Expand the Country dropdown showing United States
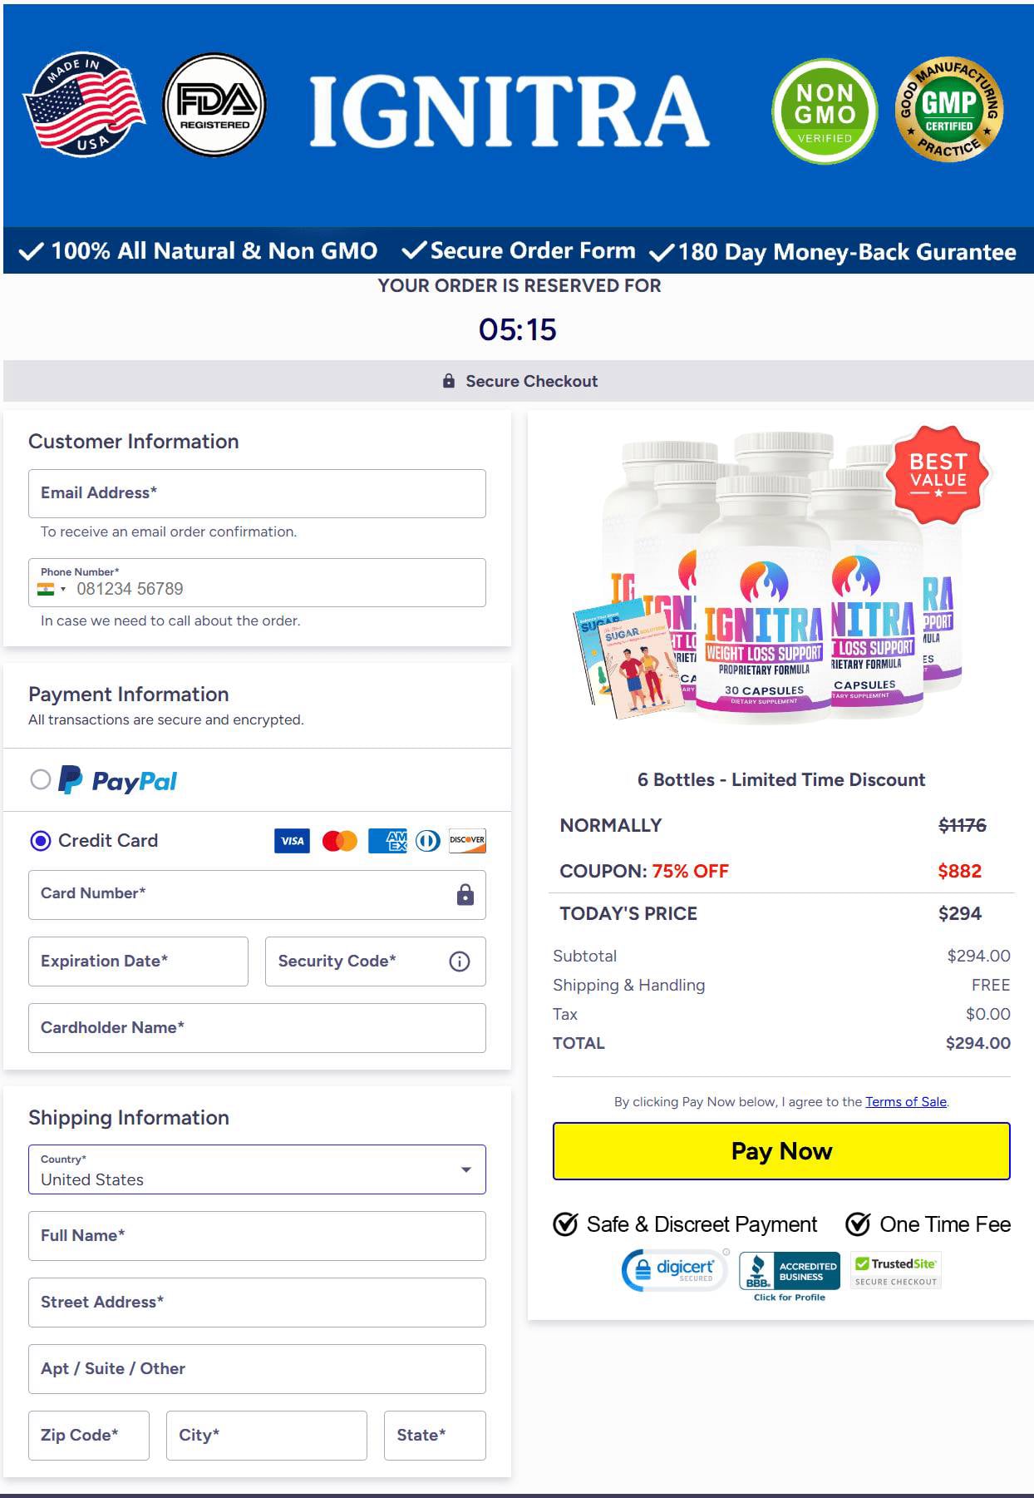The width and height of the screenshot is (1034, 1498). (x=257, y=1169)
